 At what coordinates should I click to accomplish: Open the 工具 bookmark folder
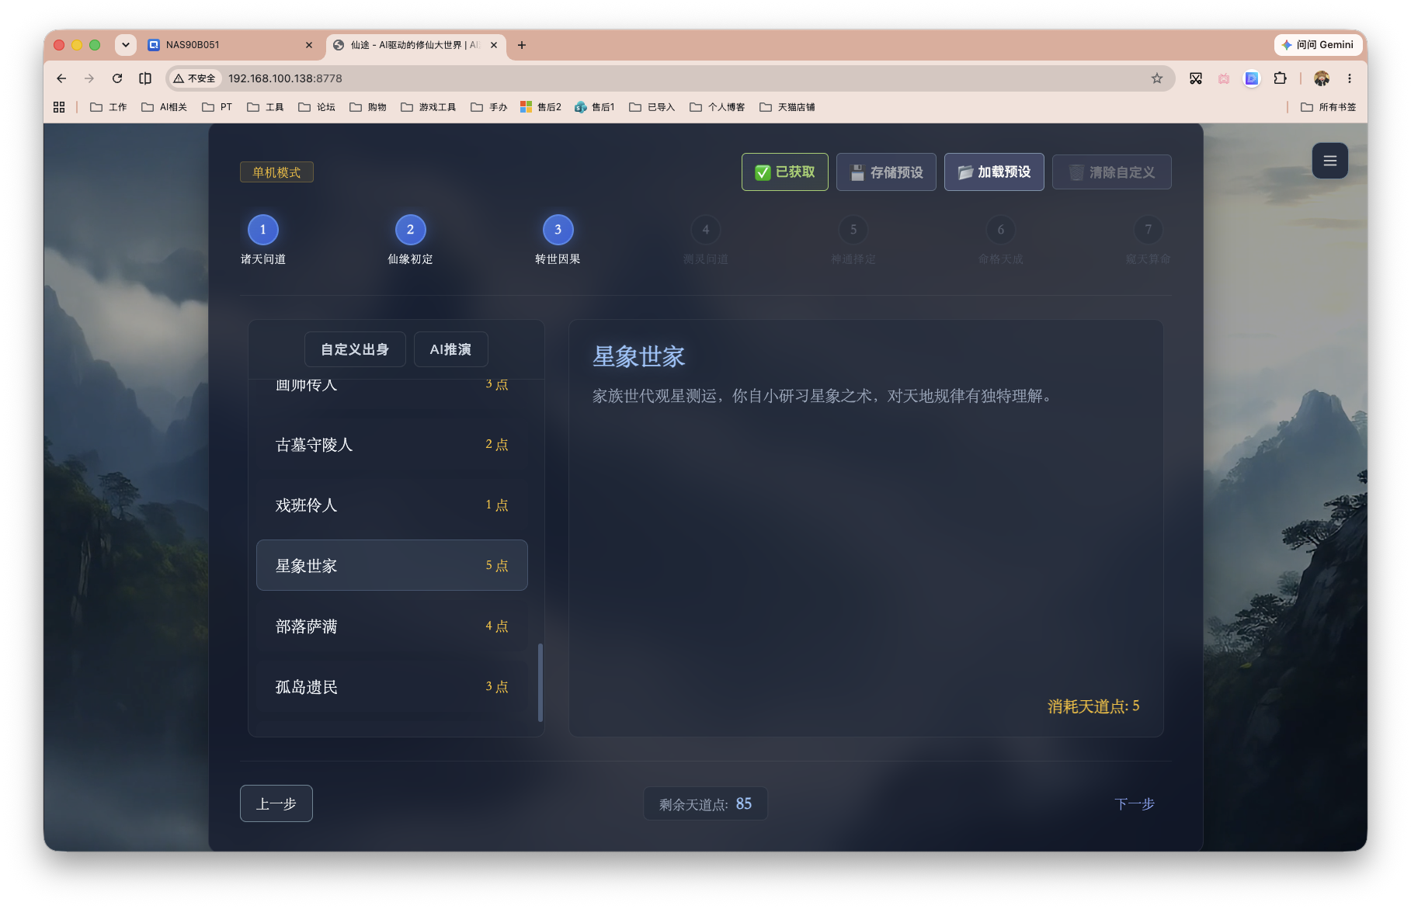click(266, 107)
